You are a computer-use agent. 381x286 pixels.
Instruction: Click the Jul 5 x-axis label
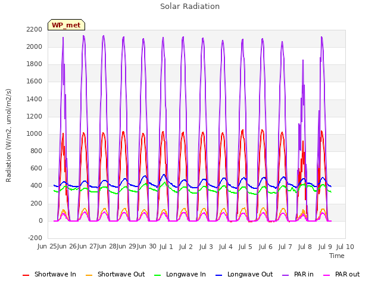245,247
